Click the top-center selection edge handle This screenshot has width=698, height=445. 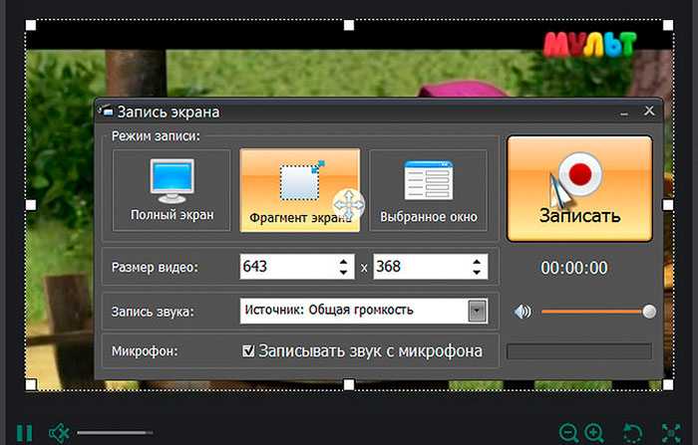point(349,25)
